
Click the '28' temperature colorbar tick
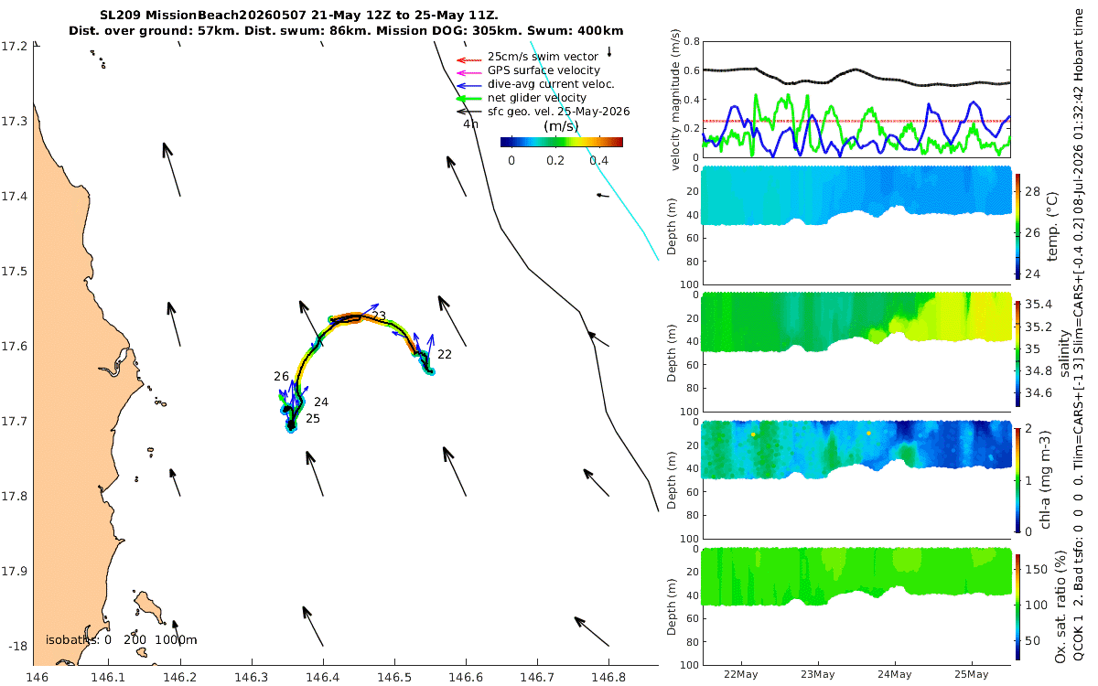point(1034,191)
